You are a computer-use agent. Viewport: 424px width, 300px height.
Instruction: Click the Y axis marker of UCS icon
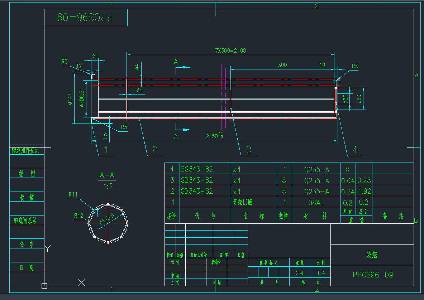48,248
